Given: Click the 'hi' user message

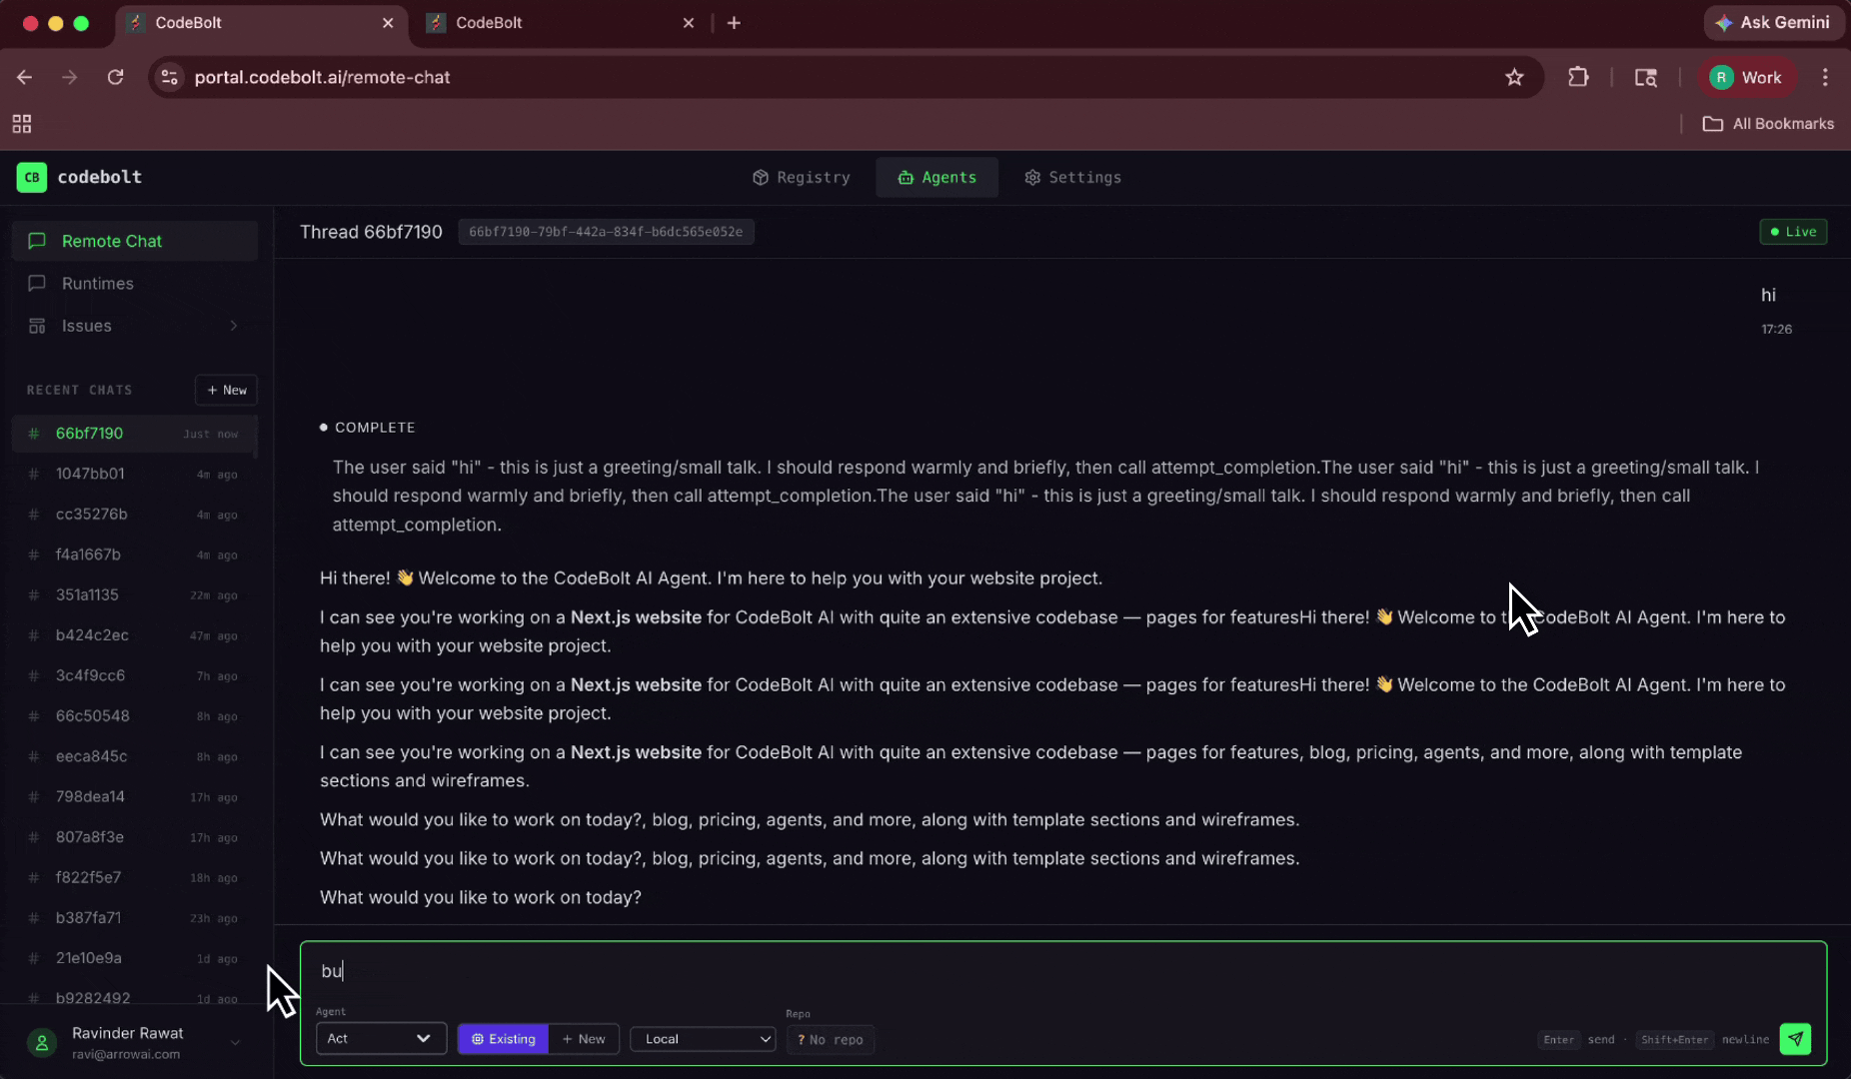Looking at the screenshot, I should point(1768,295).
